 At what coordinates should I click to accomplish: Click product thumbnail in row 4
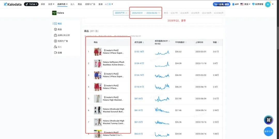98,87
